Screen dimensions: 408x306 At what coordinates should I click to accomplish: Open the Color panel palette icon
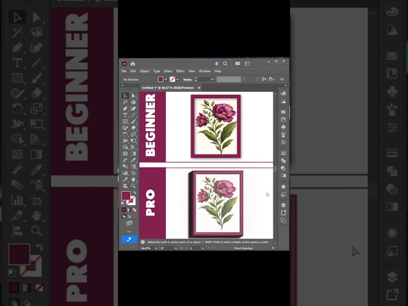pyautogui.click(x=283, y=94)
